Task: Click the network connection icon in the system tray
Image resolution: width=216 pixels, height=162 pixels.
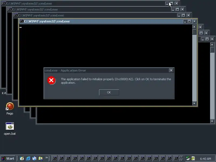Action: point(188,158)
